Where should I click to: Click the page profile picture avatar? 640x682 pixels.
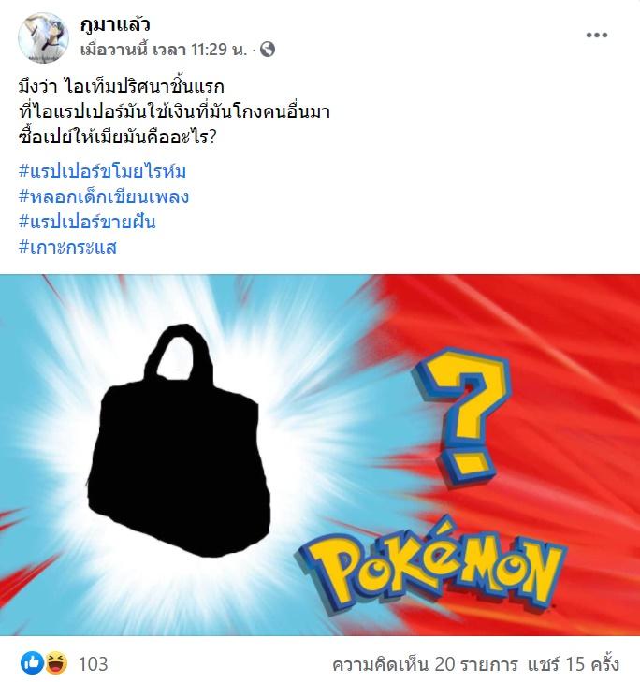(43, 37)
